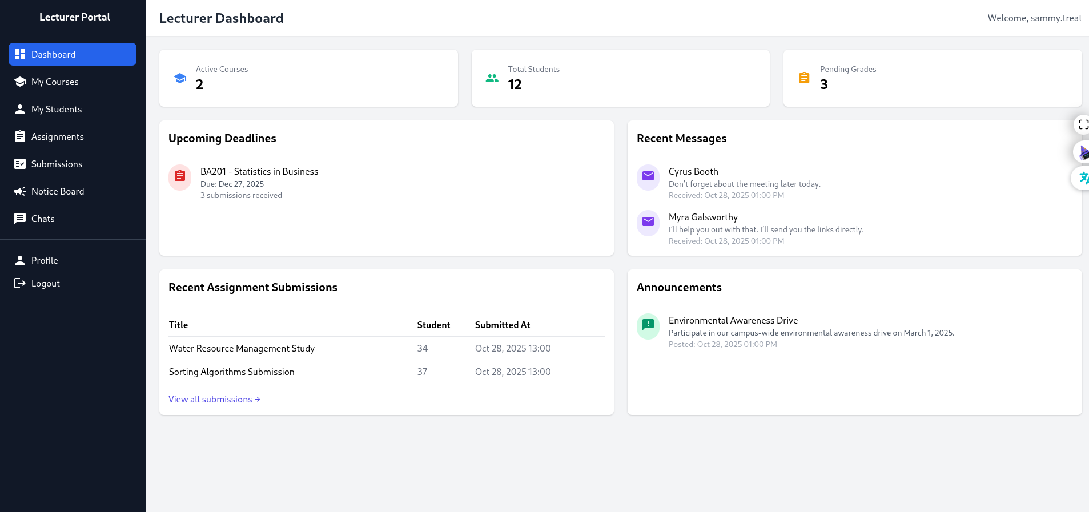Click the Active Courses graduation cap icon

180,78
